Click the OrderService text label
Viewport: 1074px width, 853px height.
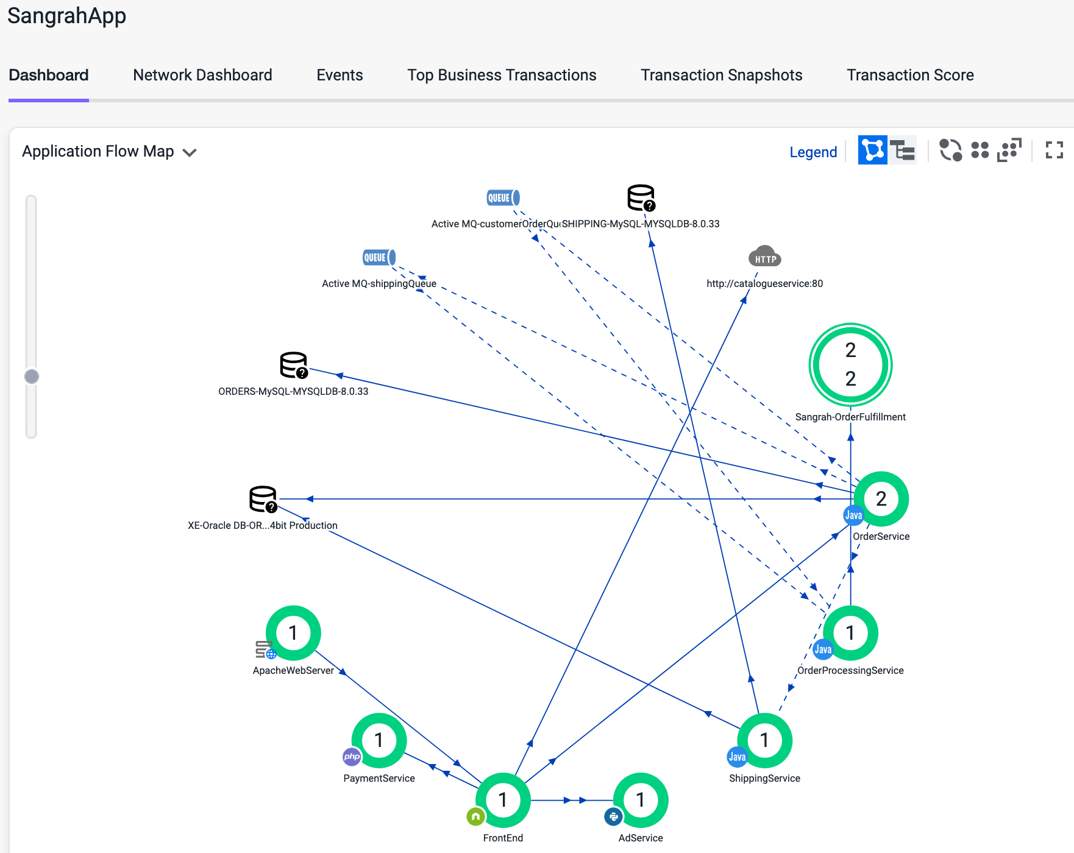point(881,536)
